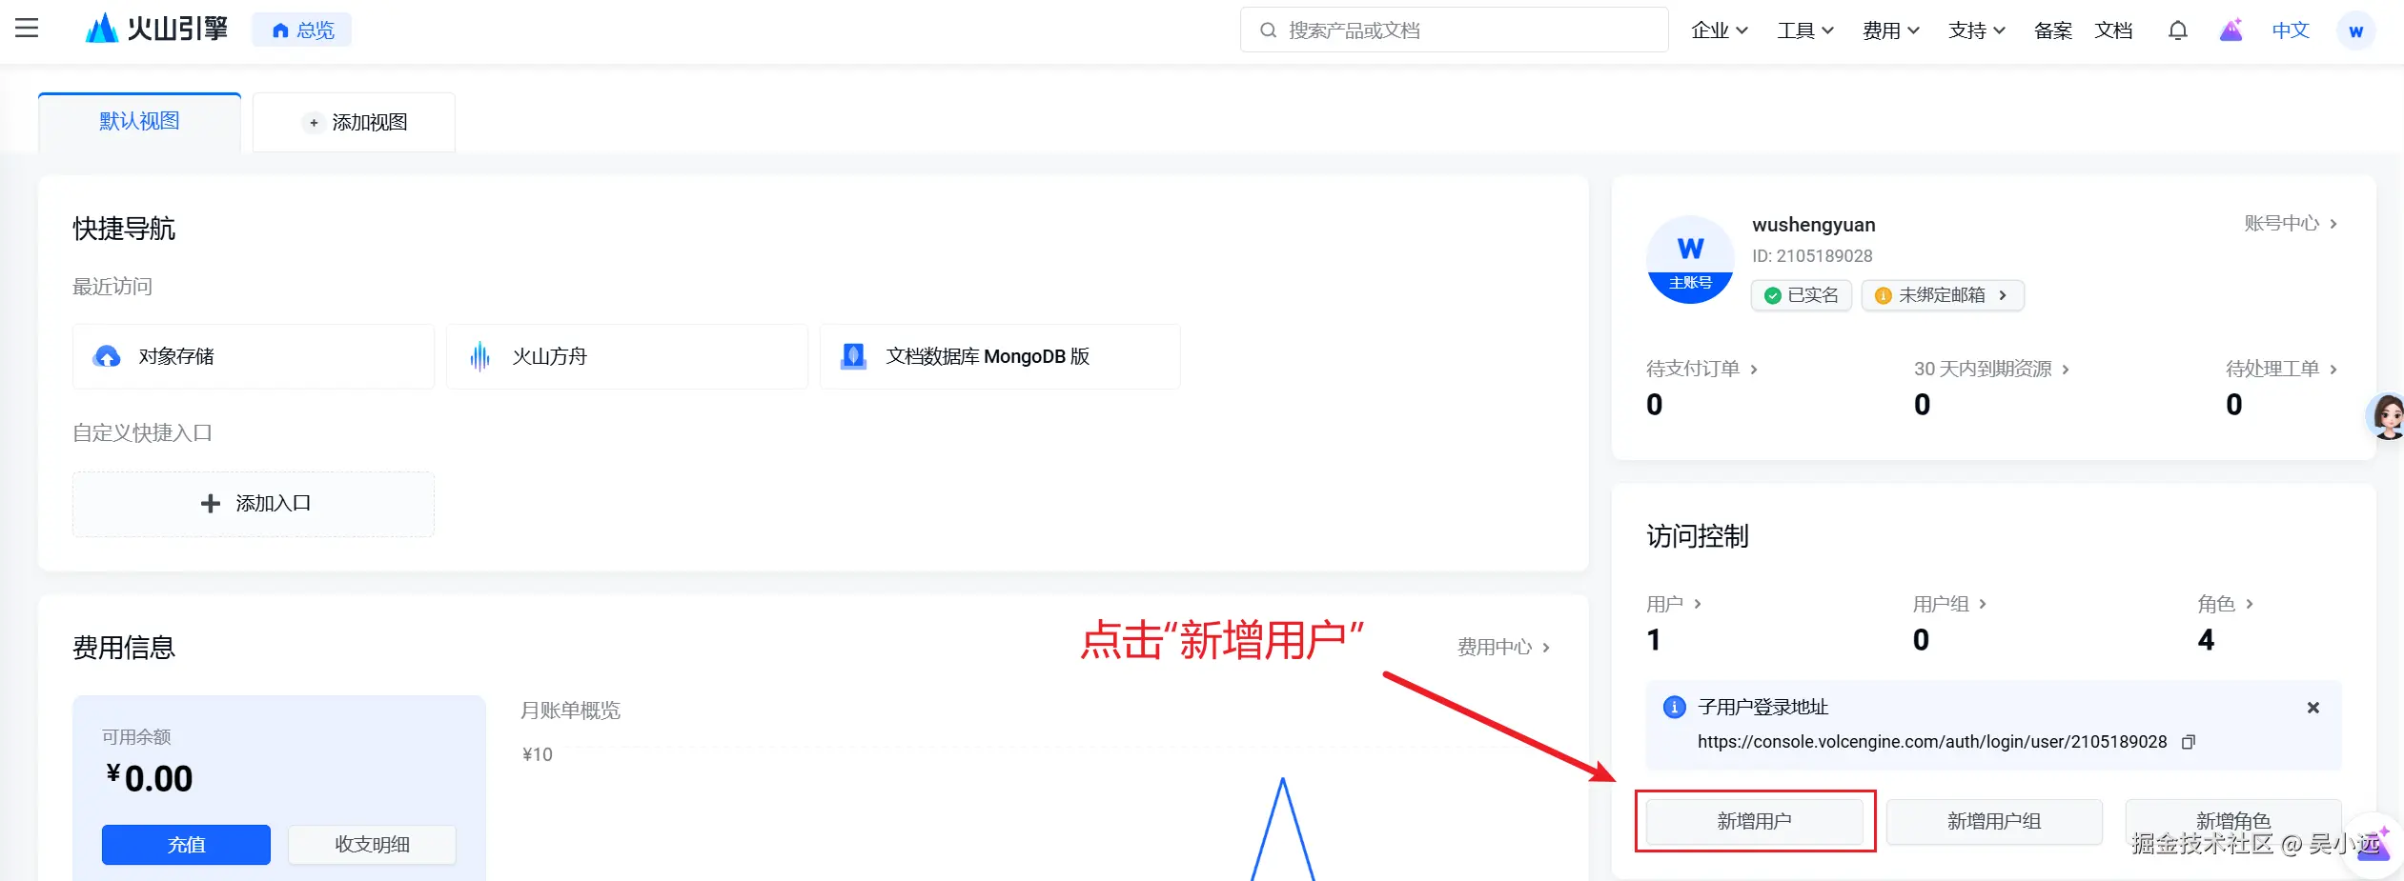Click the 添加入口 button
Viewport: 2404px width, 881px height.
pos(254,504)
